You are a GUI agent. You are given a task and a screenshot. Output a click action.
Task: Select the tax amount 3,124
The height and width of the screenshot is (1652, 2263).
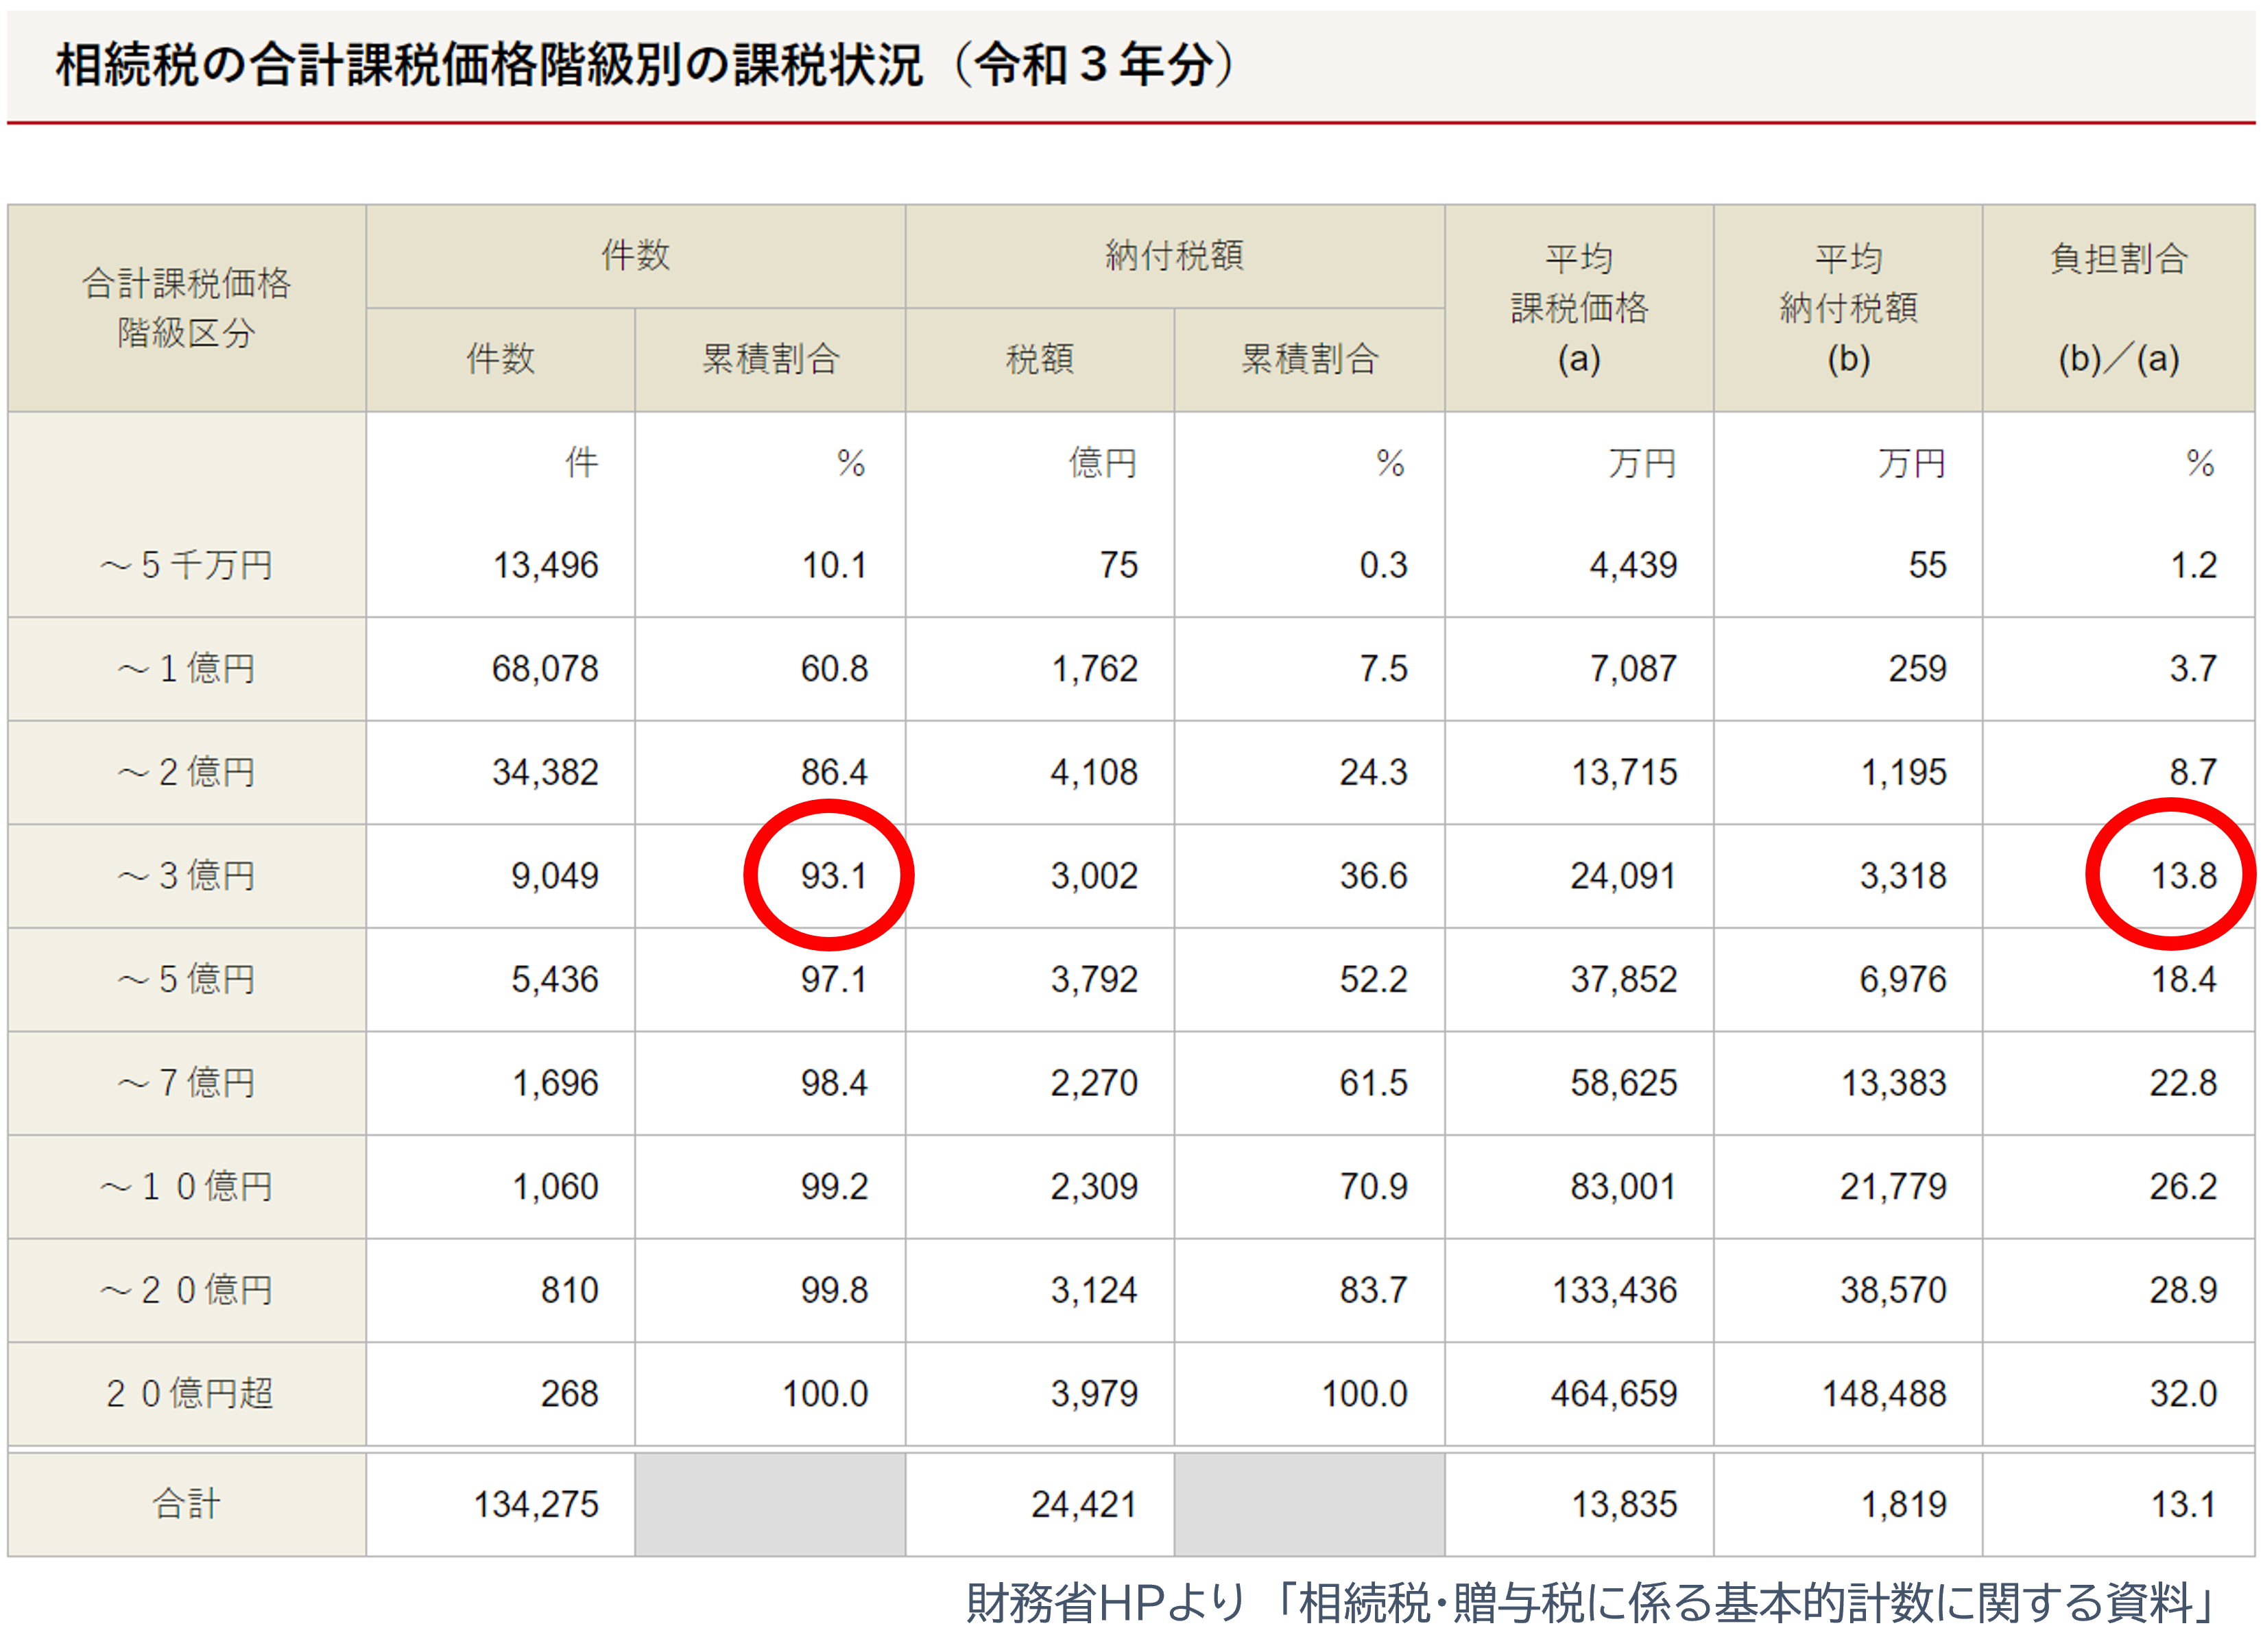click(x=1094, y=1290)
